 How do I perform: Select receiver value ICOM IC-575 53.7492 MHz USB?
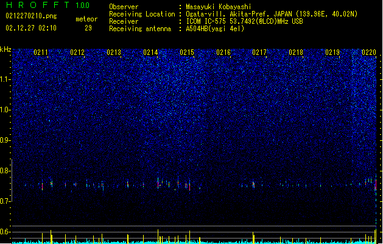point(244,21)
